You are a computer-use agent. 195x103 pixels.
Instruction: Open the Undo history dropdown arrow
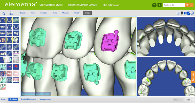[x=181, y=100]
